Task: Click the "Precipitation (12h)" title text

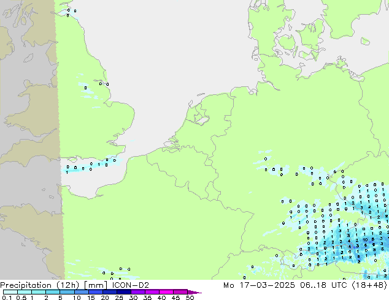Action: (x=40, y=285)
